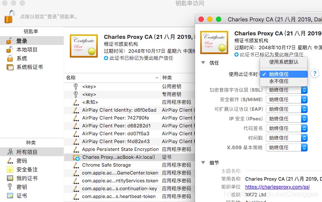Click the padlock icon to lock login keychain
The image size is (322, 202).
[x=10, y=17]
